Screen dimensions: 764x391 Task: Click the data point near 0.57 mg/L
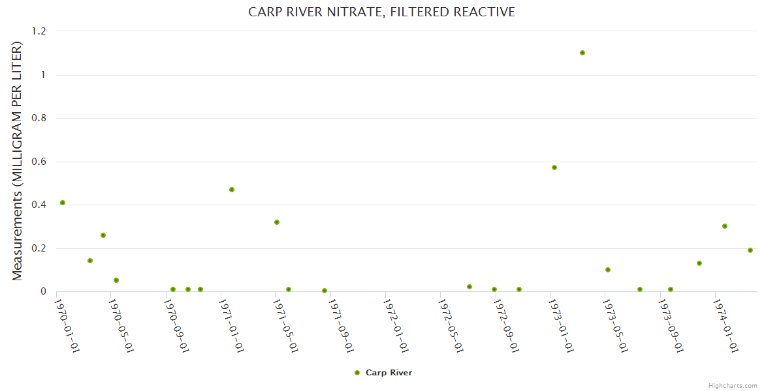(x=554, y=167)
